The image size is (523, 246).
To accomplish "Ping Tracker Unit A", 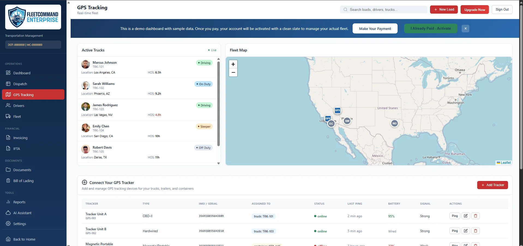I will pos(455,216).
